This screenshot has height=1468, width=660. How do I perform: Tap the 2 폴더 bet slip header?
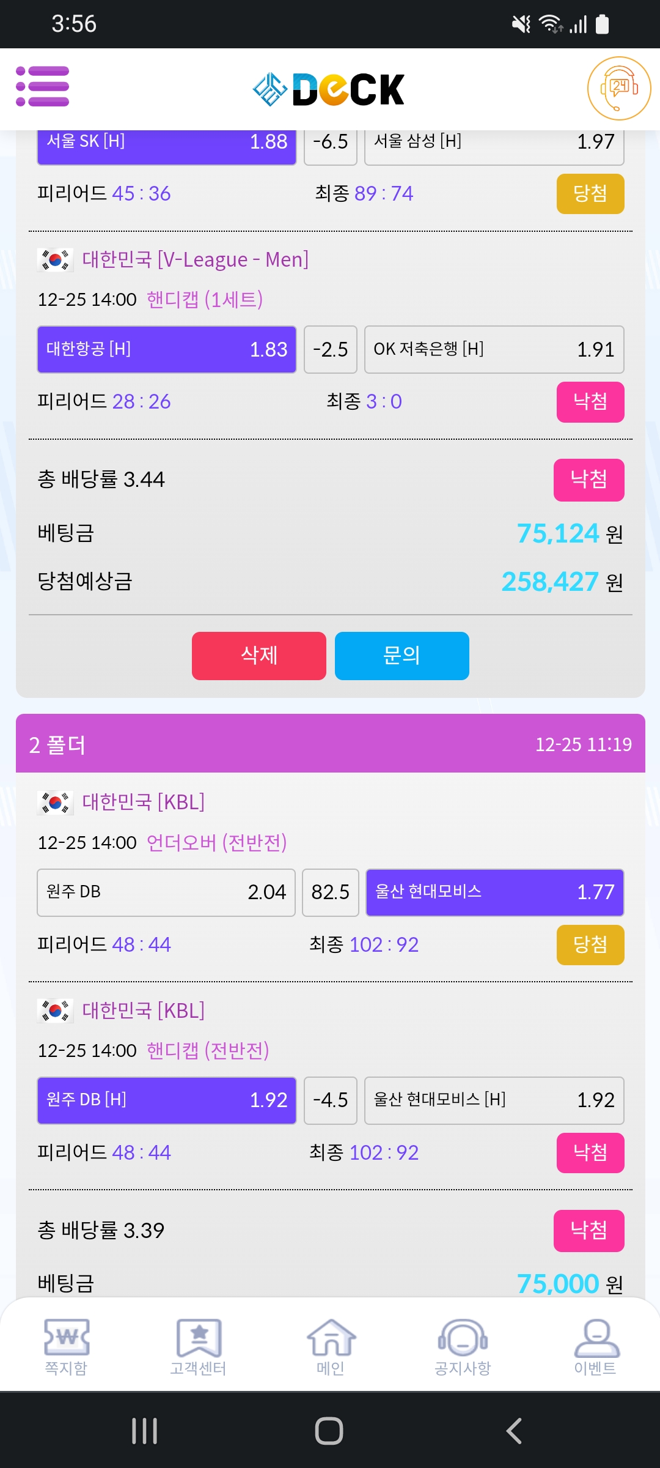pos(330,744)
